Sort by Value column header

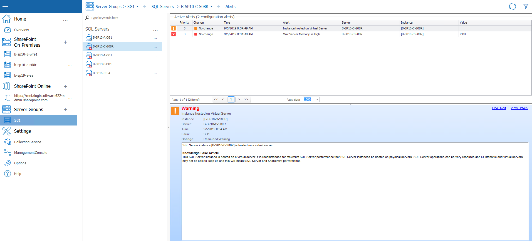click(x=495, y=22)
